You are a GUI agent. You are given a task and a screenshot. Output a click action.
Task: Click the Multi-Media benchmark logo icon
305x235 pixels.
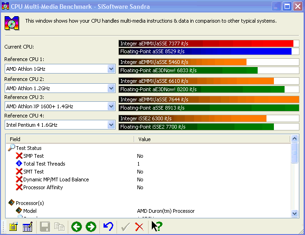(x=12, y=23)
